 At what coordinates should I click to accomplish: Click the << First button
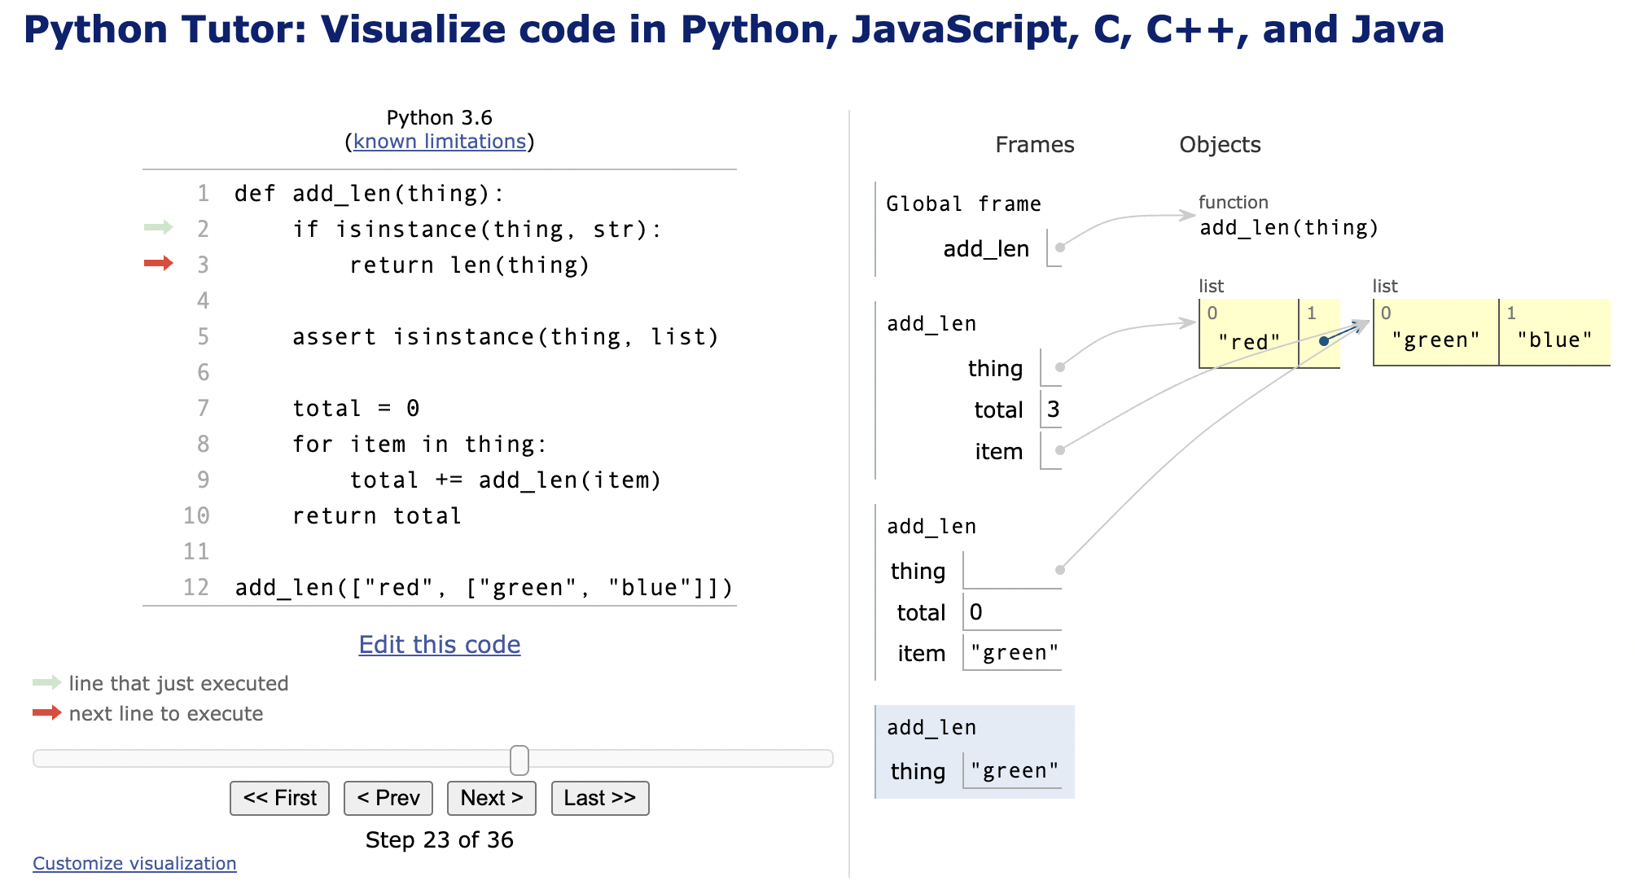click(x=279, y=798)
